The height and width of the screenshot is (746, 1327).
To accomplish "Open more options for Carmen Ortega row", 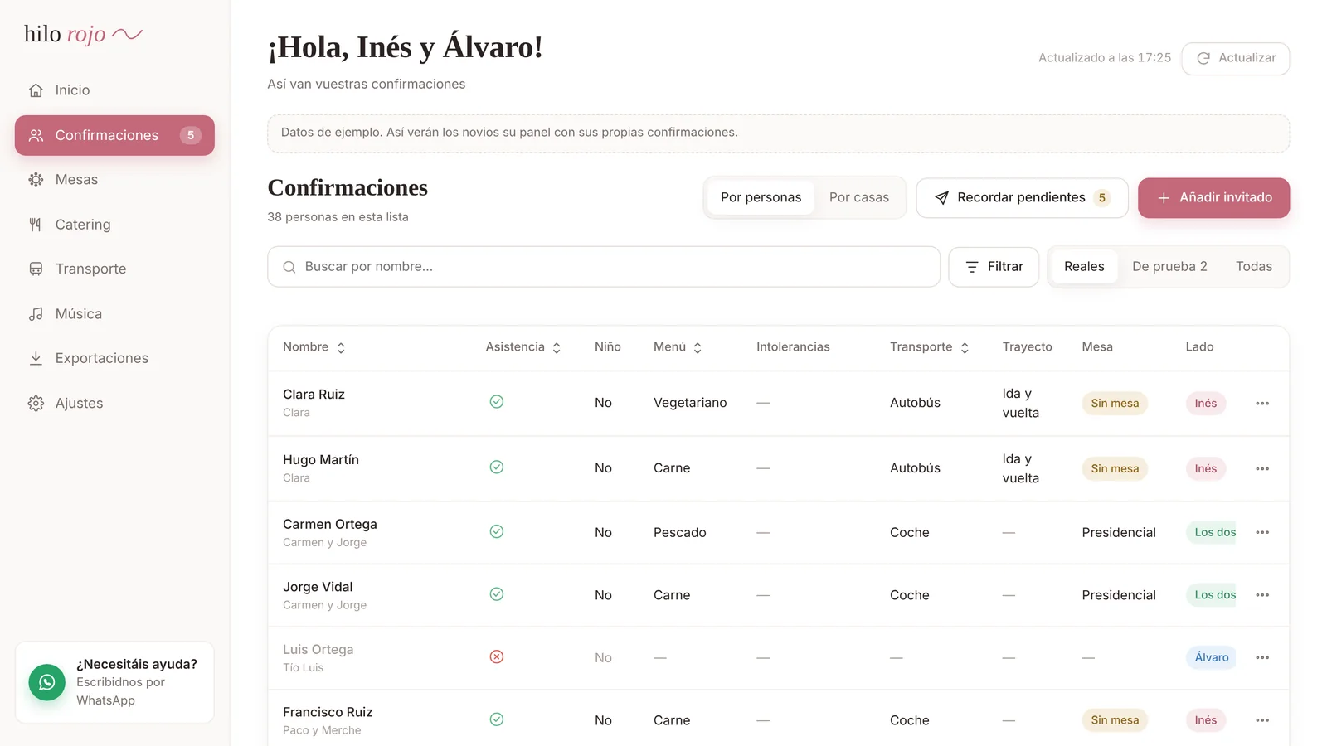I will pyautogui.click(x=1262, y=533).
